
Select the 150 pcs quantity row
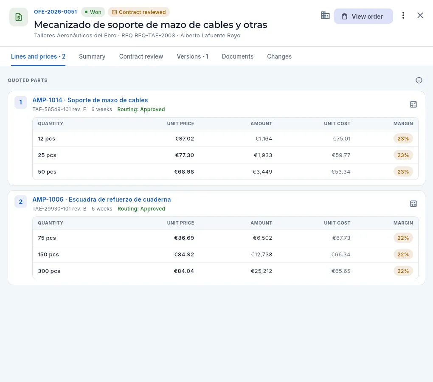tap(225, 255)
